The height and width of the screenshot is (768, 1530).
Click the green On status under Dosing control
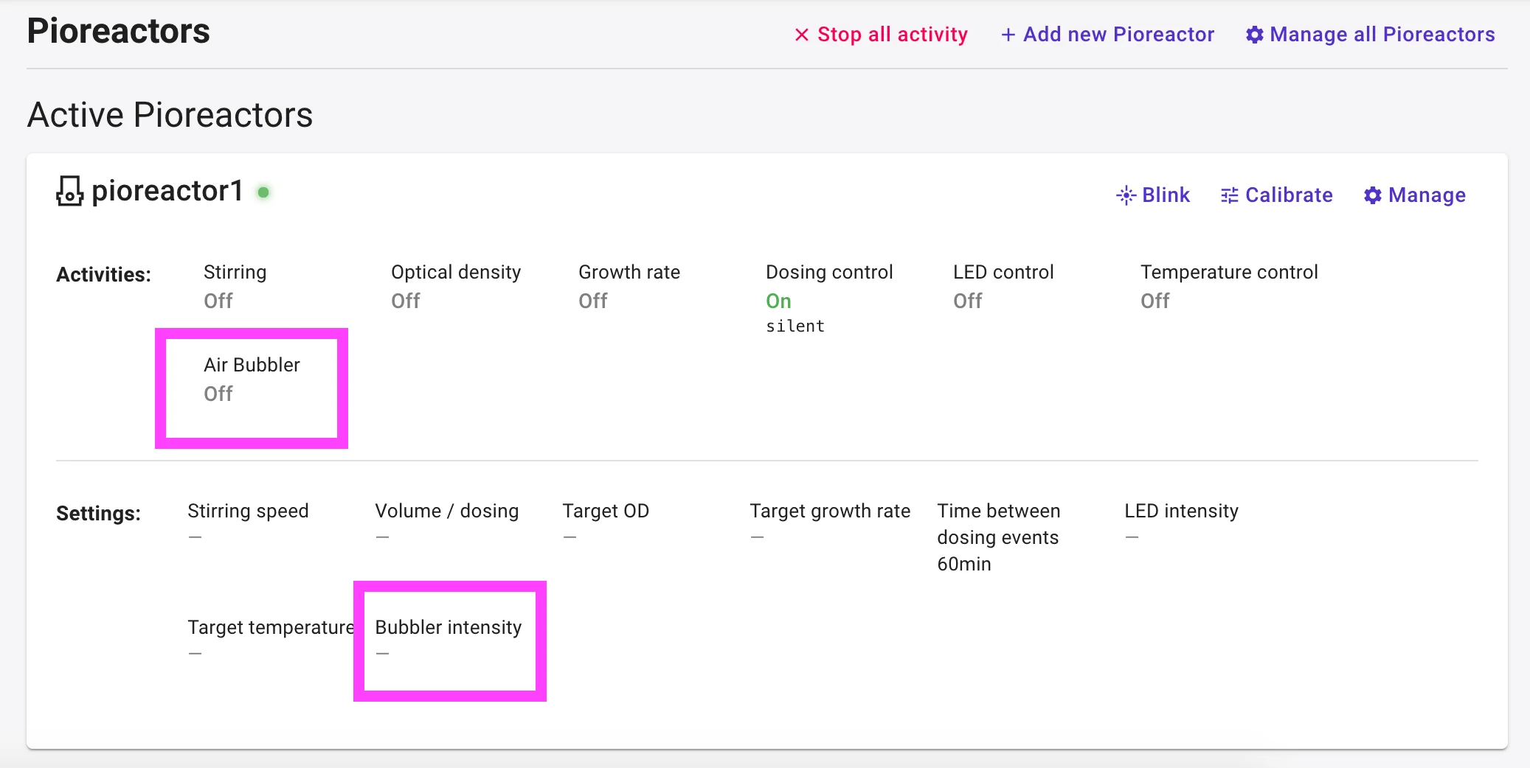[x=778, y=301]
